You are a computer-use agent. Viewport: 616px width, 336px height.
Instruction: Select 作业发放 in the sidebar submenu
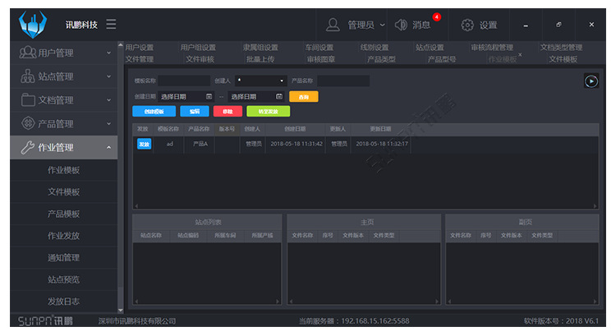coord(63,236)
